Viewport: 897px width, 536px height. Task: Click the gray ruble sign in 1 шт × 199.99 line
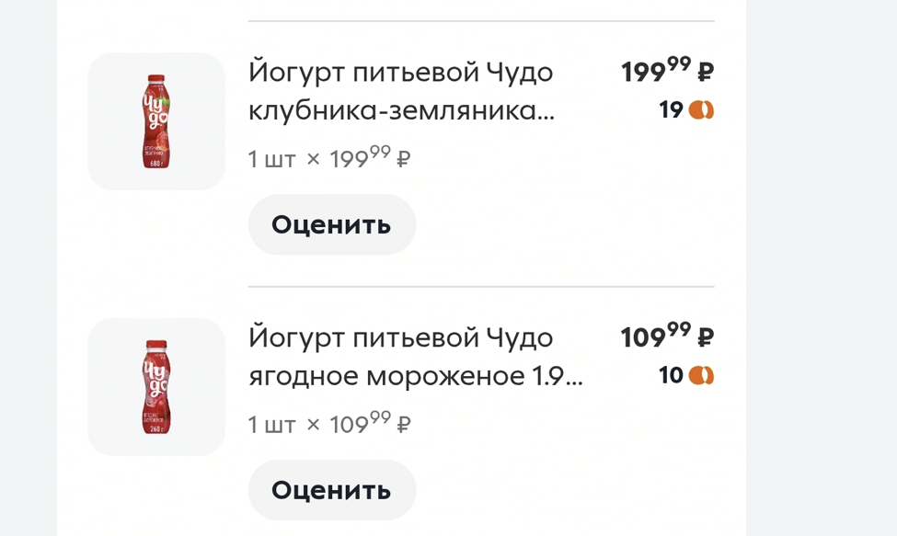(403, 159)
